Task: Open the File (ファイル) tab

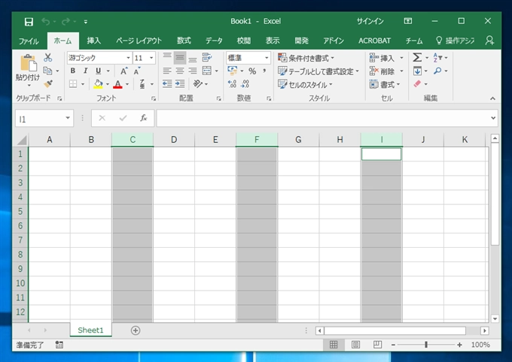Action: pos(29,41)
